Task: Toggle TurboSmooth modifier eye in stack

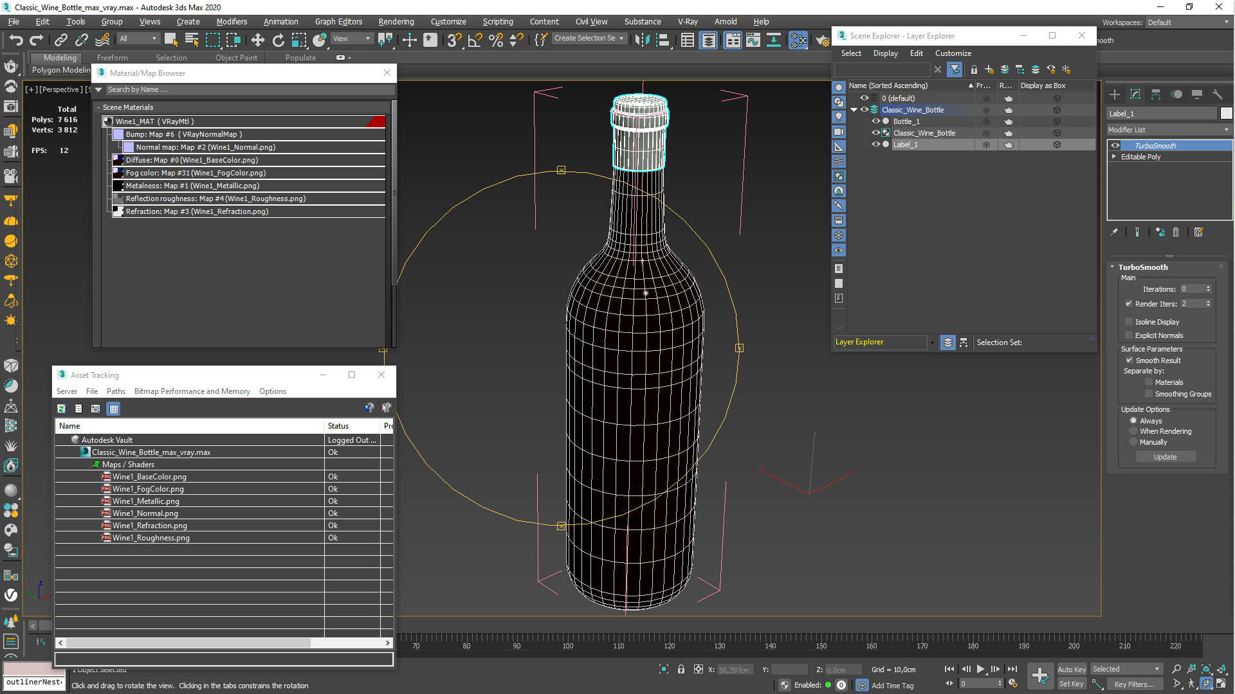Action: click(x=1115, y=146)
